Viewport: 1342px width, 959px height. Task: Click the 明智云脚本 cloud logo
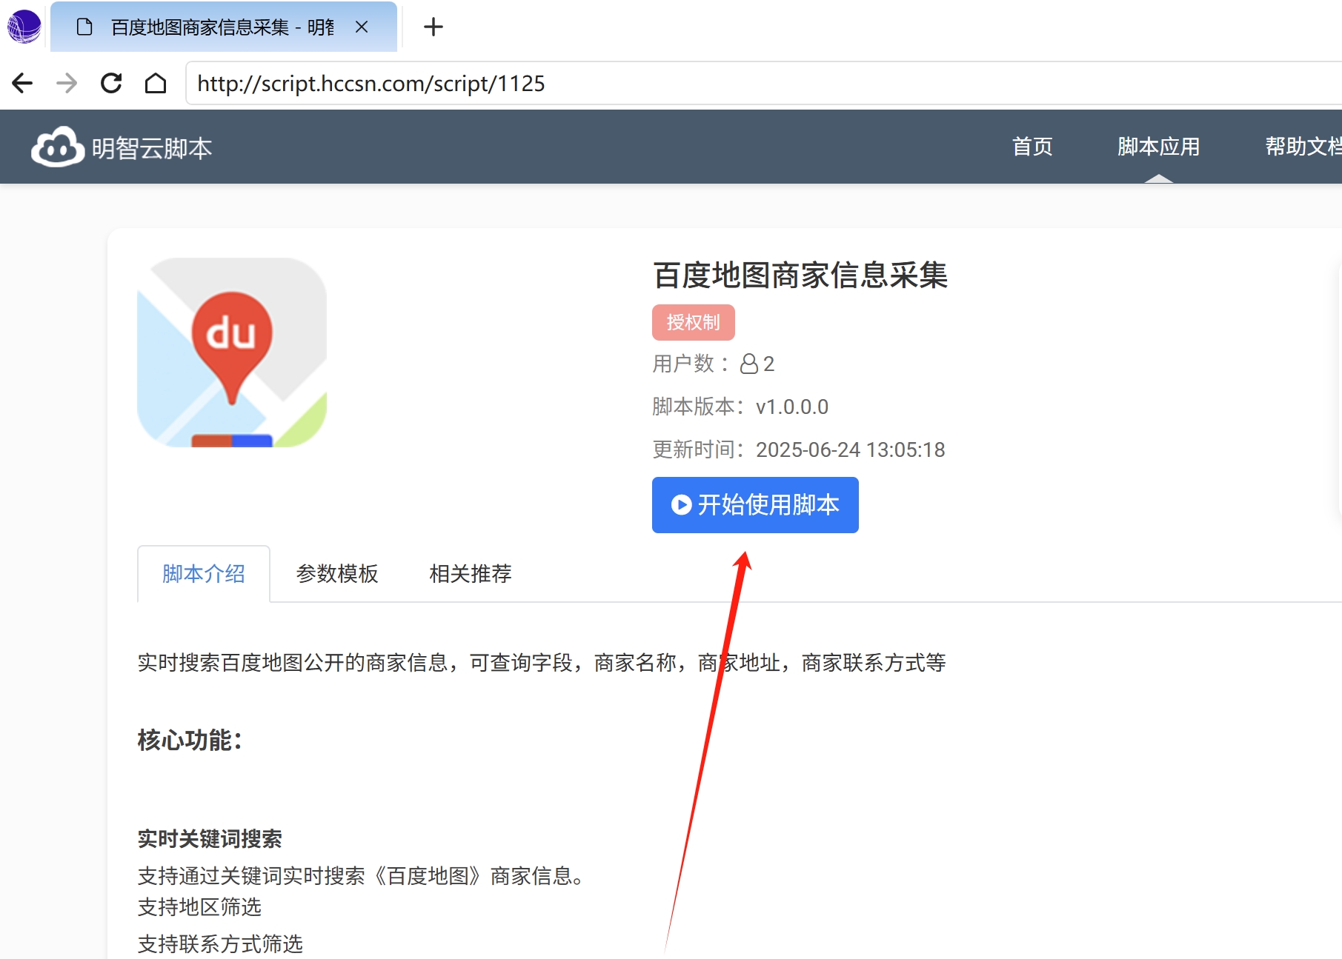click(57, 147)
